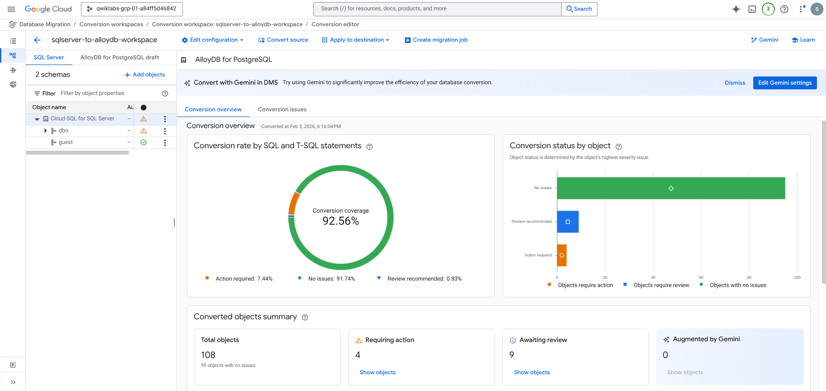Toggle No issues: 91.74% legend entry
The image size is (826, 391).
(326, 279)
